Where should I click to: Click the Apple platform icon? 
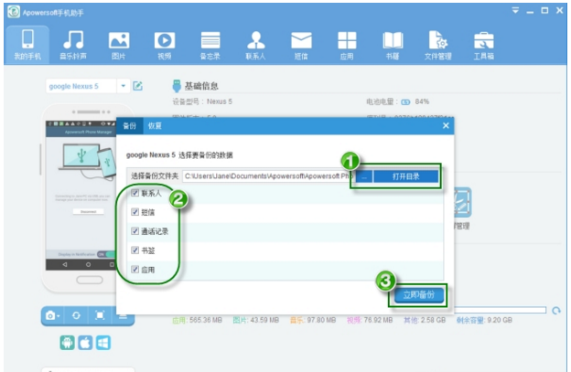(85, 343)
